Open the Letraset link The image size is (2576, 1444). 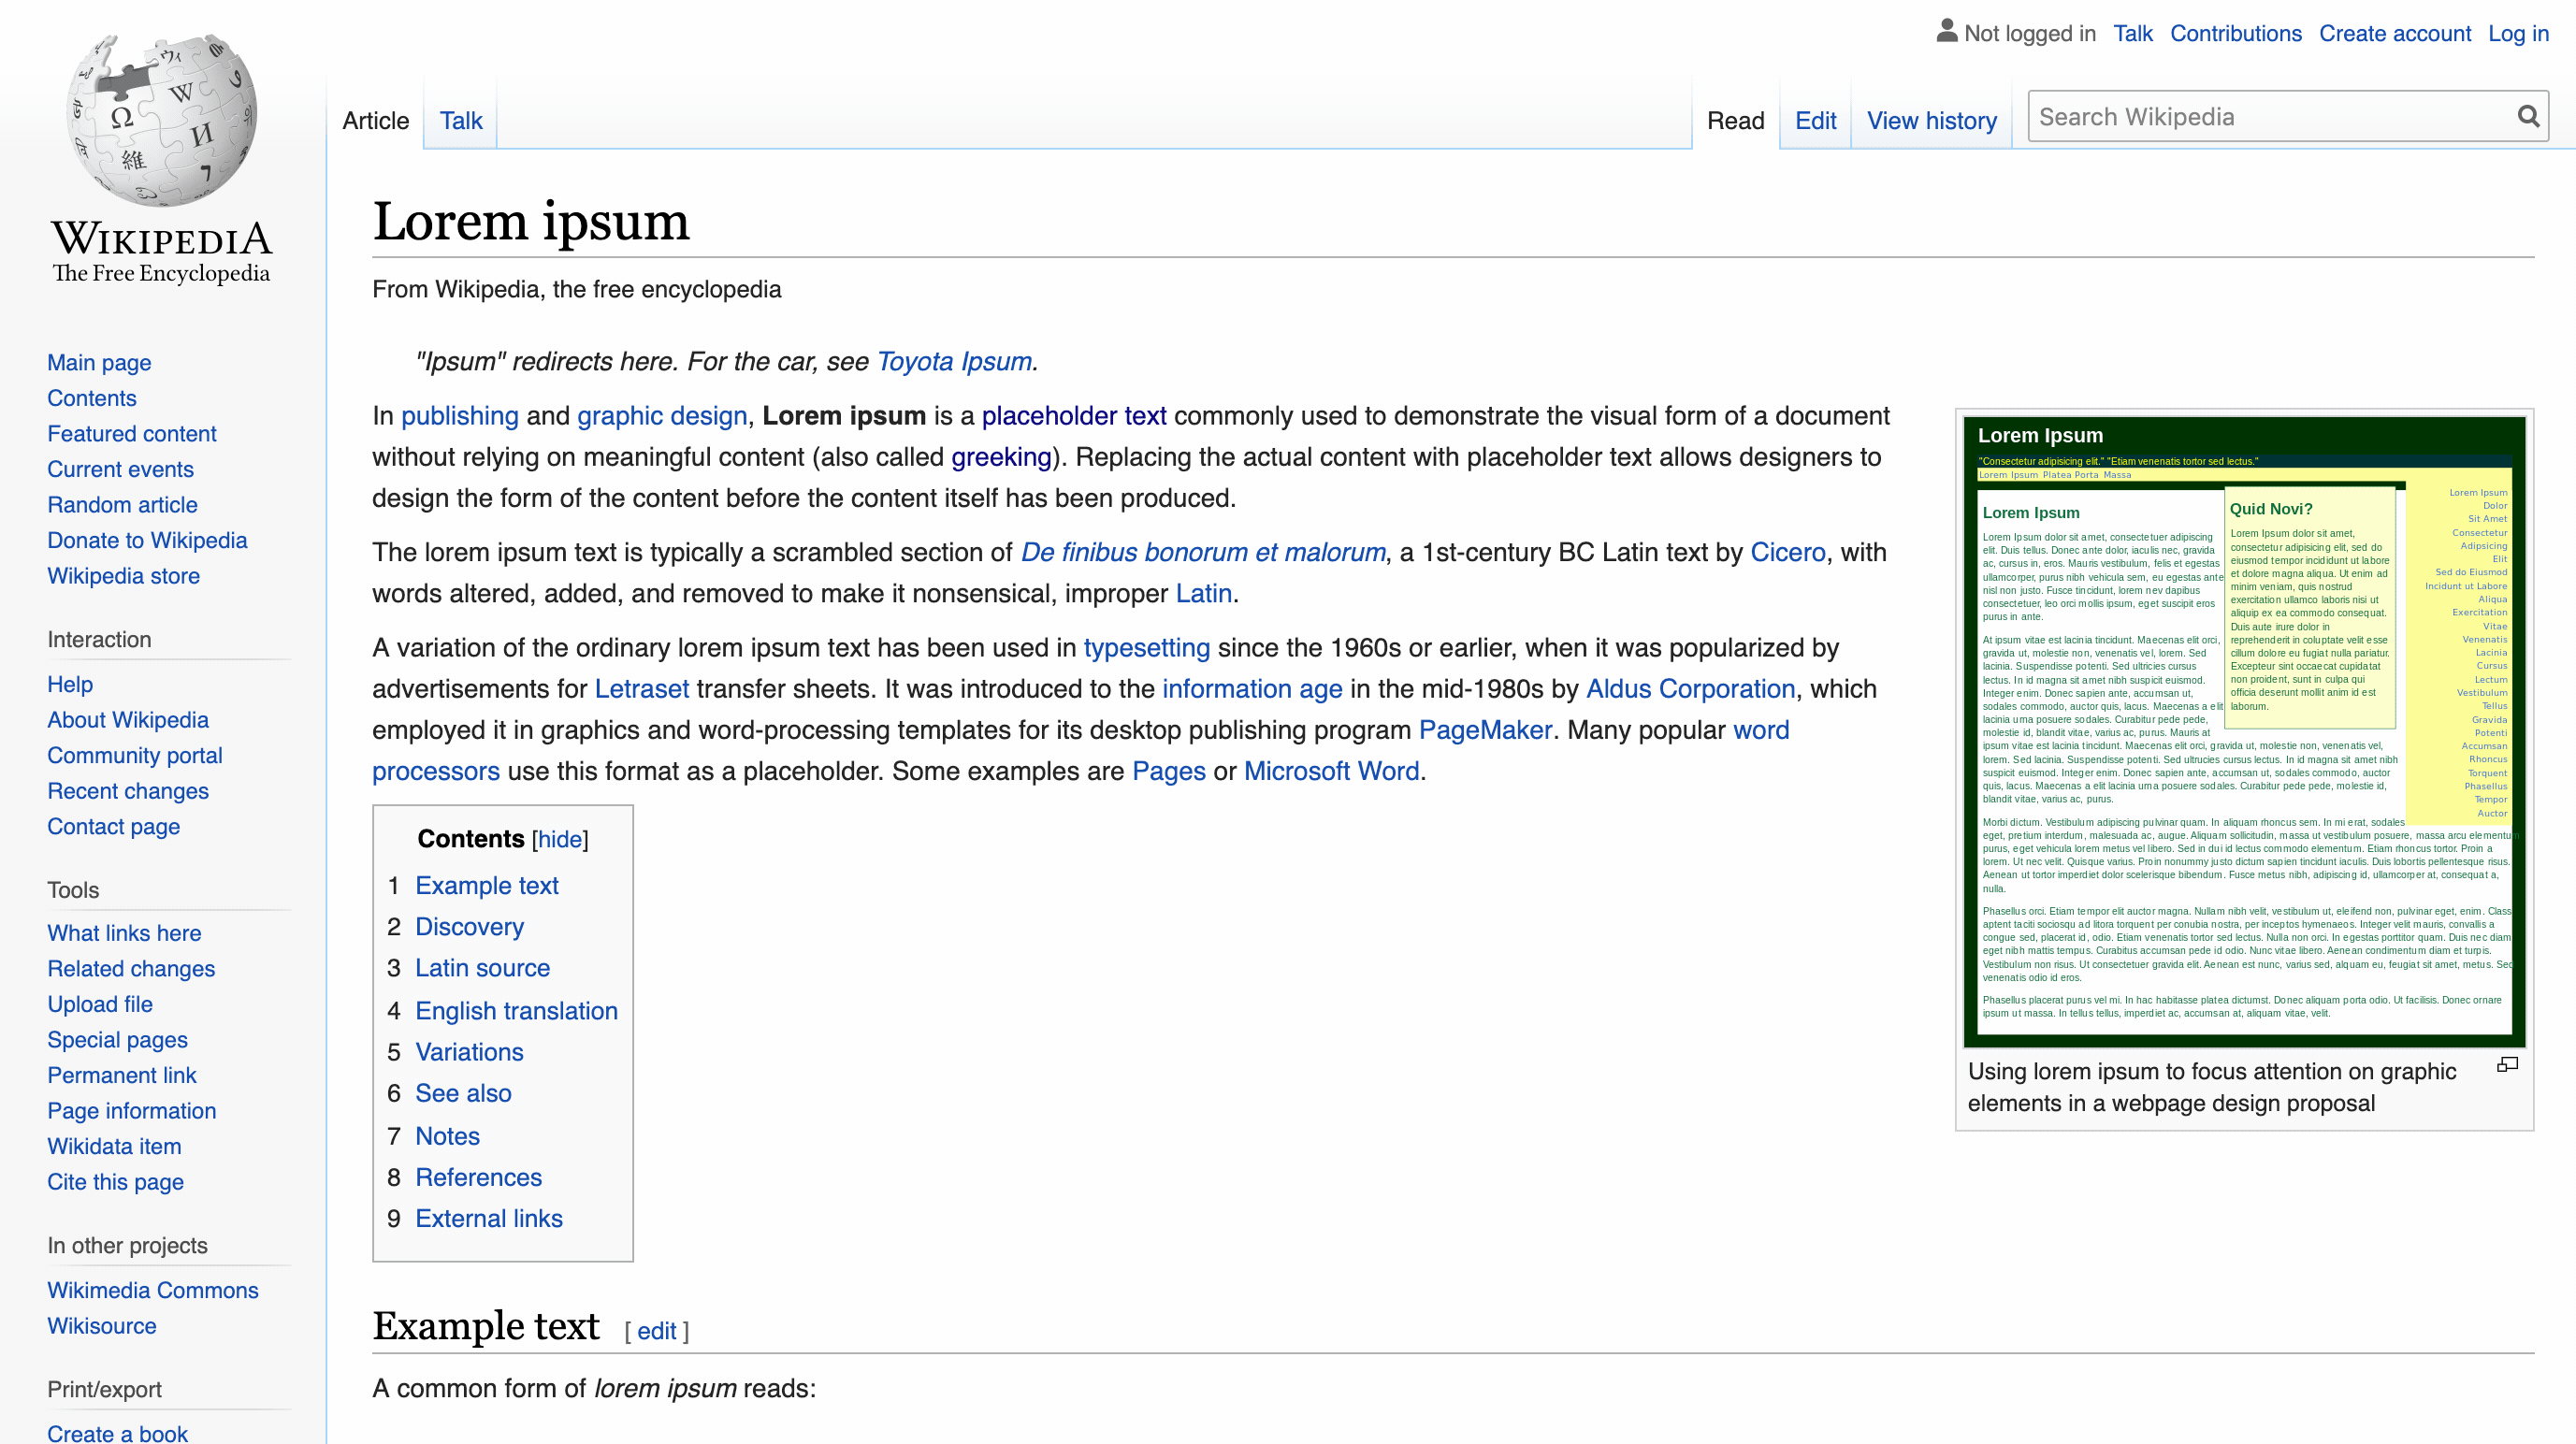(x=642, y=688)
